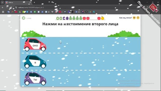Screen dimensions: 161x91
Task: Open the Facebook bookmark
Action: (x=27, y=12)
